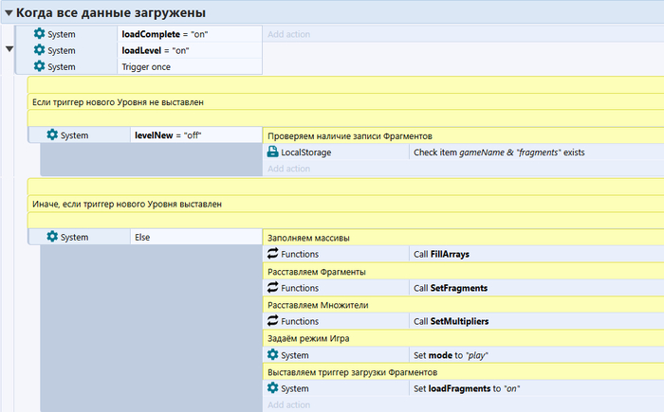Select System gear for Set loadFragments action
664x412 pixels.
click(x=273, y=388)
